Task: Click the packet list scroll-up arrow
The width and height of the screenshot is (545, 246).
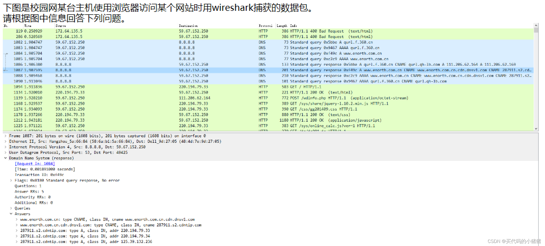Action: click(x=536, y=25)
